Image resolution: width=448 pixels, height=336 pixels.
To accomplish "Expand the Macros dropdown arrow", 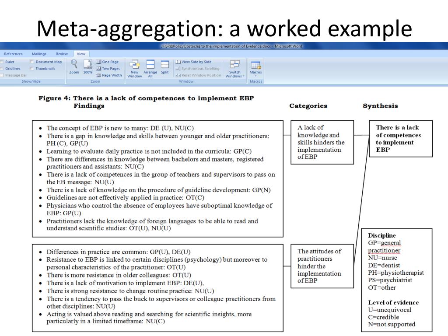I will tap(255, 76).
